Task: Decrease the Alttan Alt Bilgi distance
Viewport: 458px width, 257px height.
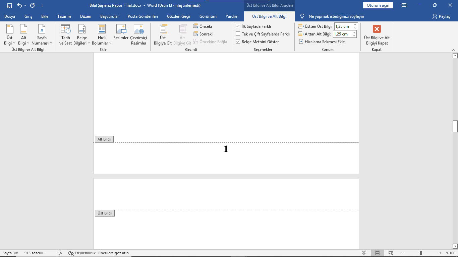Action: point(354,35)
